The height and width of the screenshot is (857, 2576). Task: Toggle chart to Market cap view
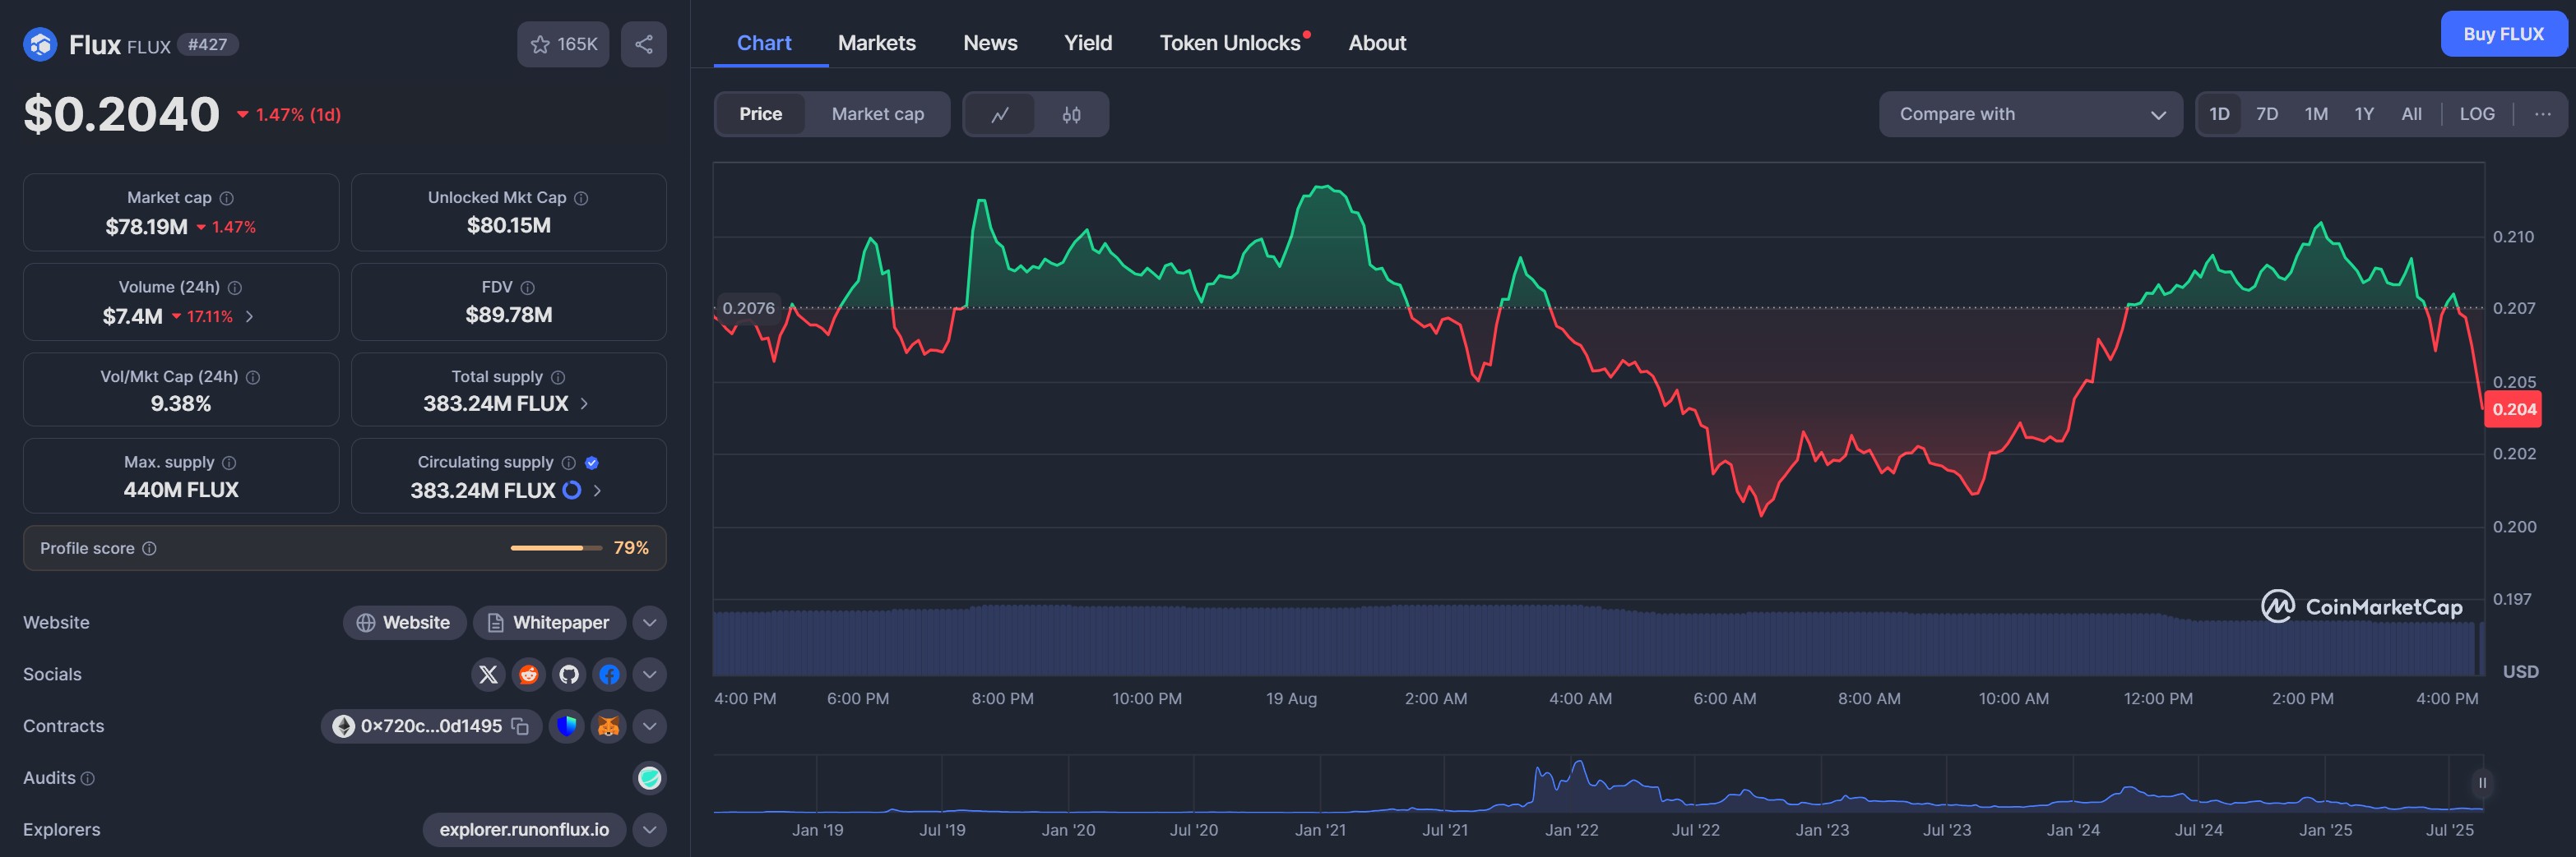point(877,114)
